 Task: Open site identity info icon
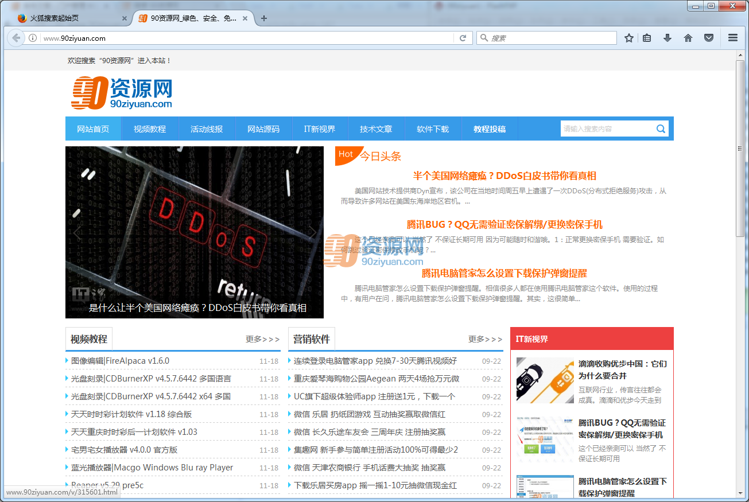[x=33, y=38]
